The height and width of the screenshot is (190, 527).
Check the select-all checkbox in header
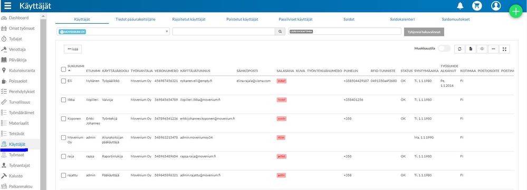[x=63, y=69]
